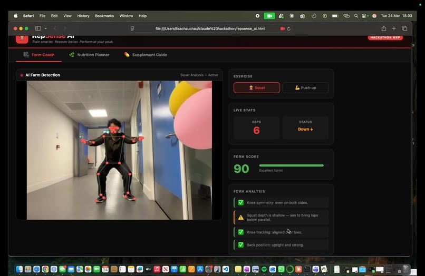Show the tab overview
Screen dimensions: 425x276
click(404, 28)
